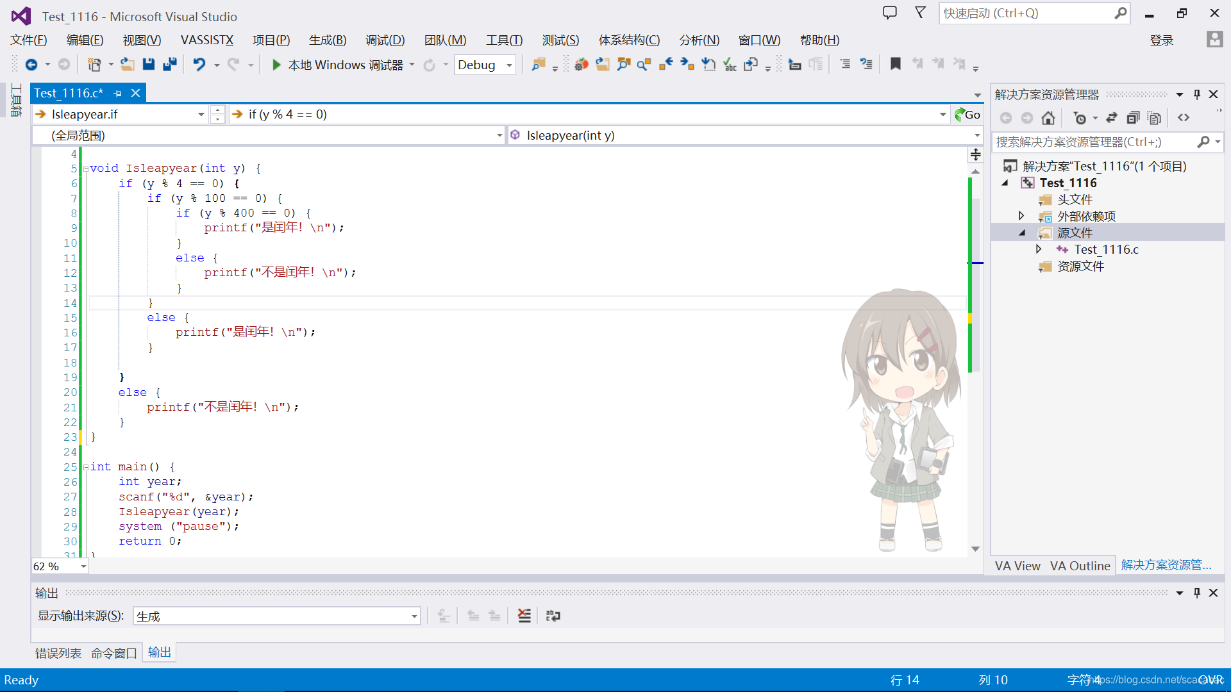Viewport: 1231px width, 692px height.
Task: Click Collapse All icon in Solution Explorer
Action: click(1133, 118)
